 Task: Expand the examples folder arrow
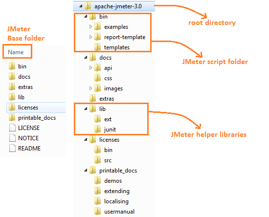(x=91, y=27)
